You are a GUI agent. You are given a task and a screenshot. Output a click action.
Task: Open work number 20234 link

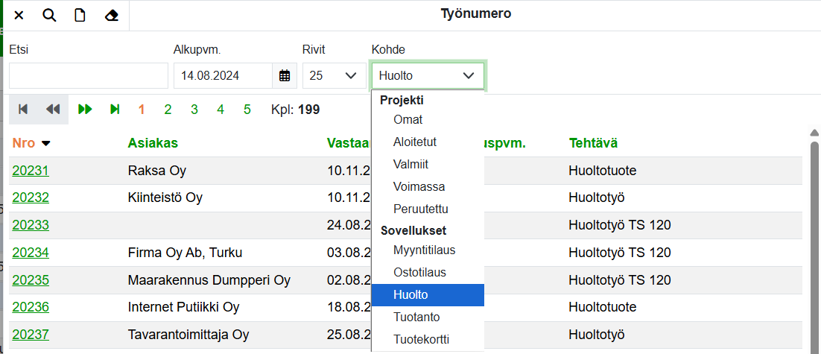(31, 253)
